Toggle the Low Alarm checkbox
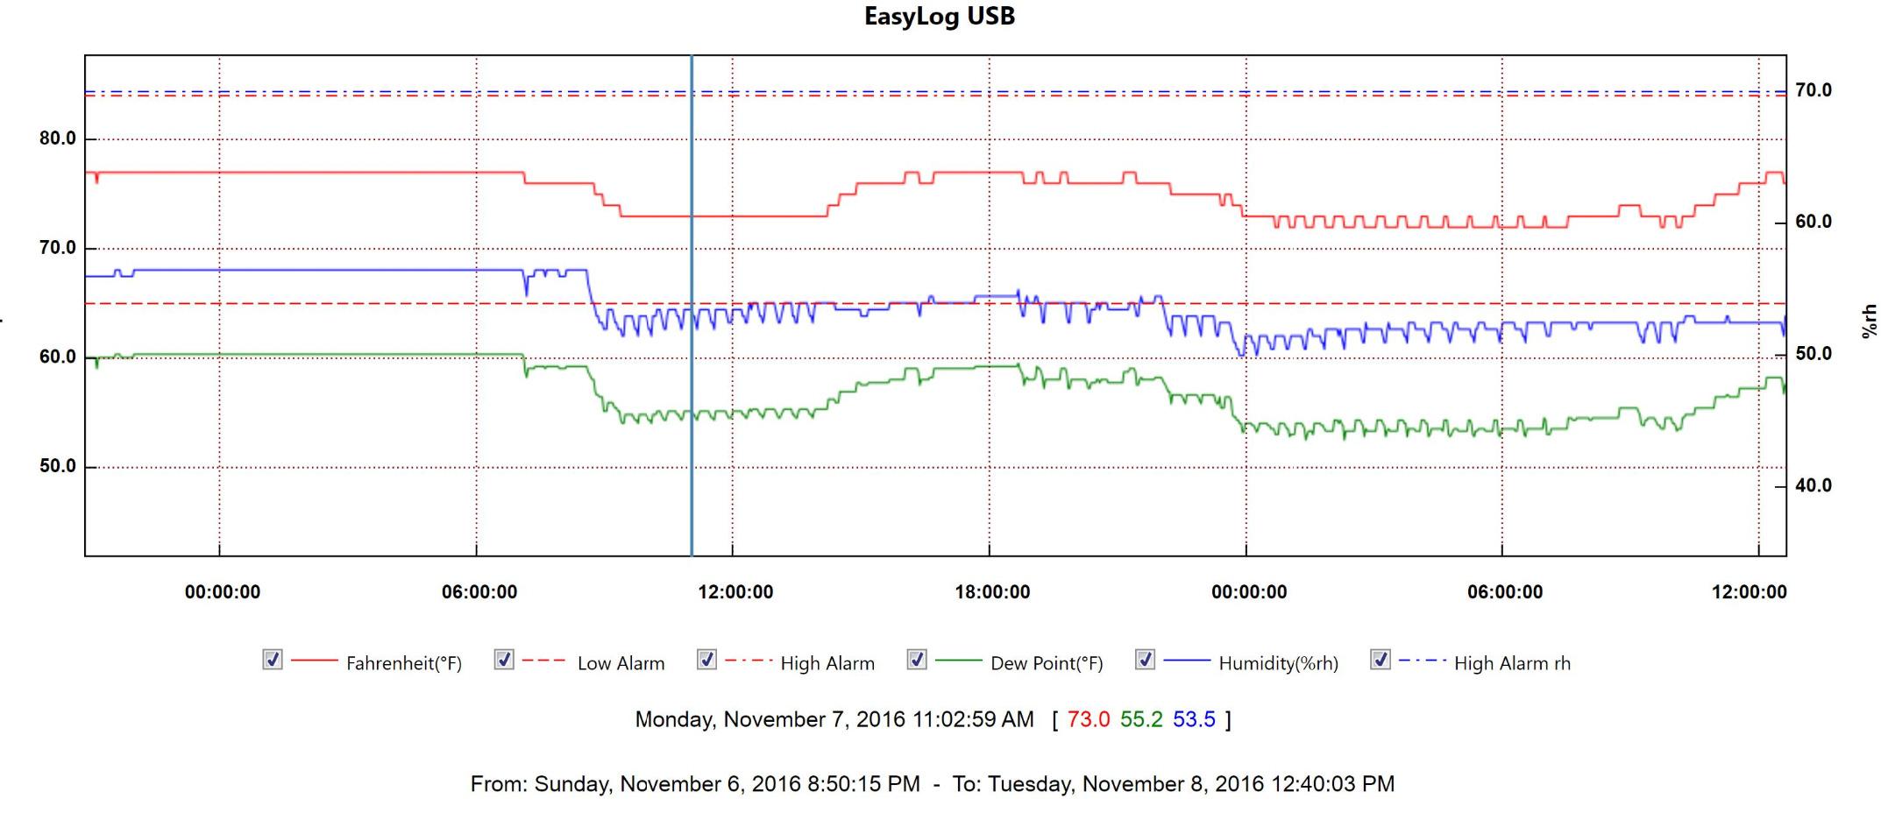The height and width of the screenshot is (813, 1888). coord(504,660)
